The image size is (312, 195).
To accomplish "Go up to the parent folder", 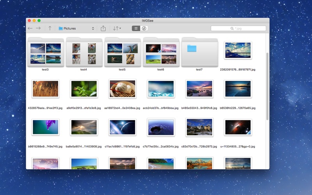I will click(50, 28).
